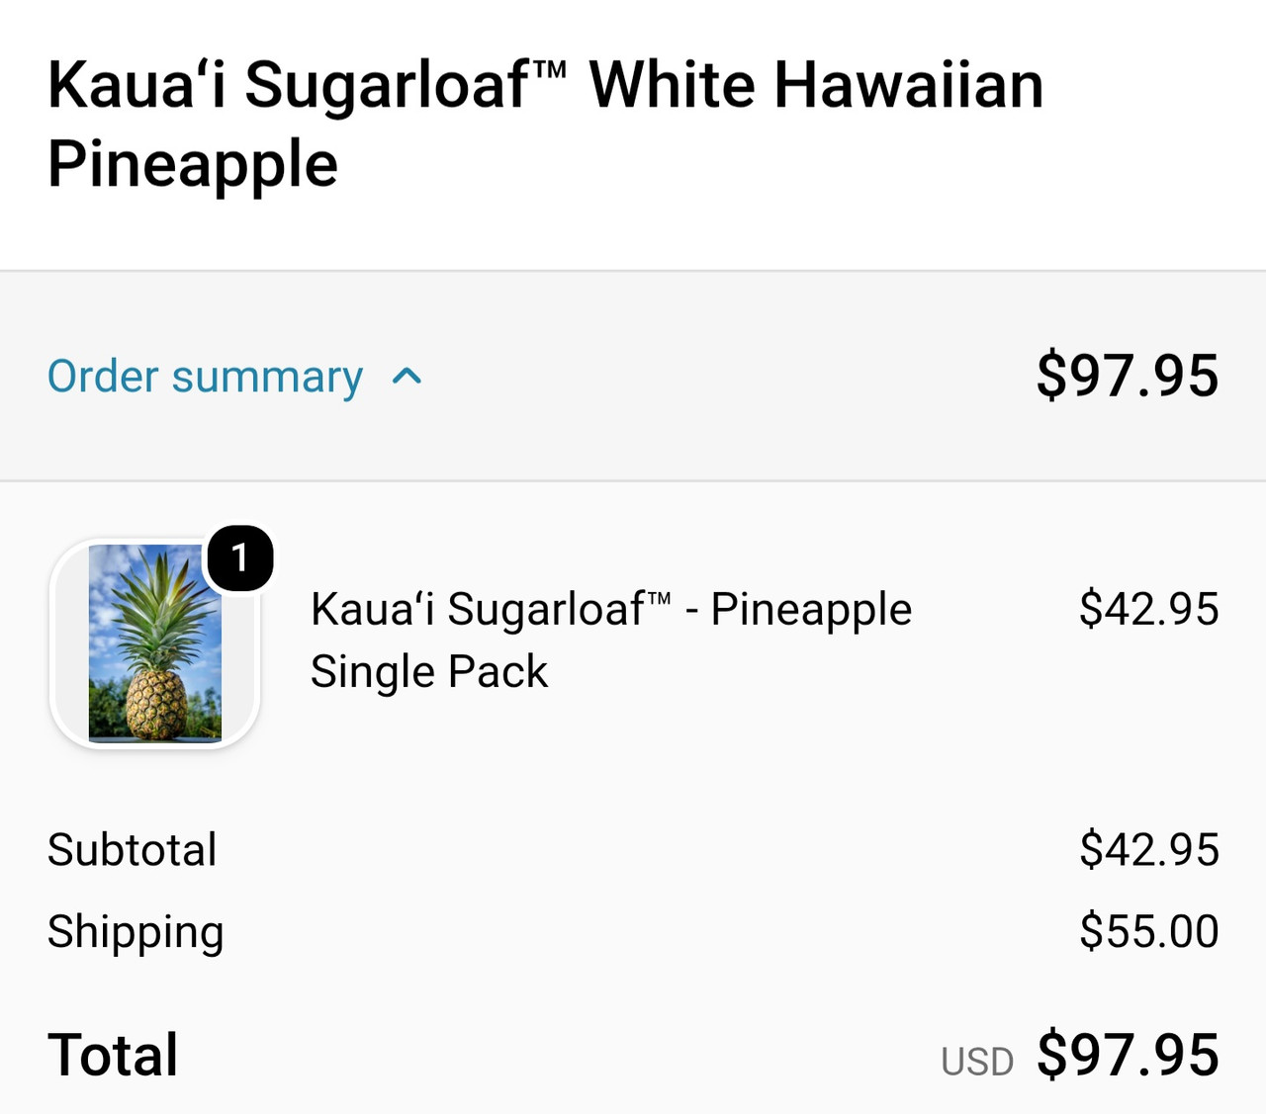1266x1114 pixels.
Task: Click the USD currency label
Action: coord(977,1062)
